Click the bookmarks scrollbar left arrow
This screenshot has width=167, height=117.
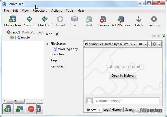pos(4,101)
